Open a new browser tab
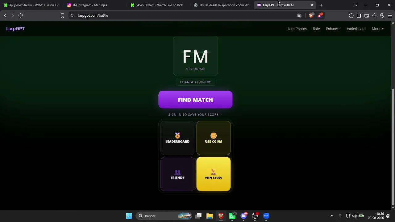 (322, 5)
